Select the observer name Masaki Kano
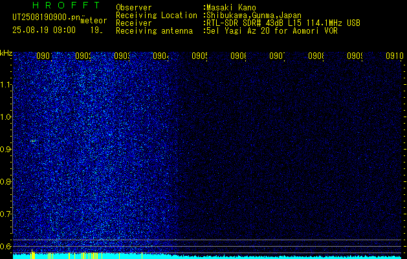Image resolution: width=407 pixels, height=259 pixels. [x=231, y=8]
